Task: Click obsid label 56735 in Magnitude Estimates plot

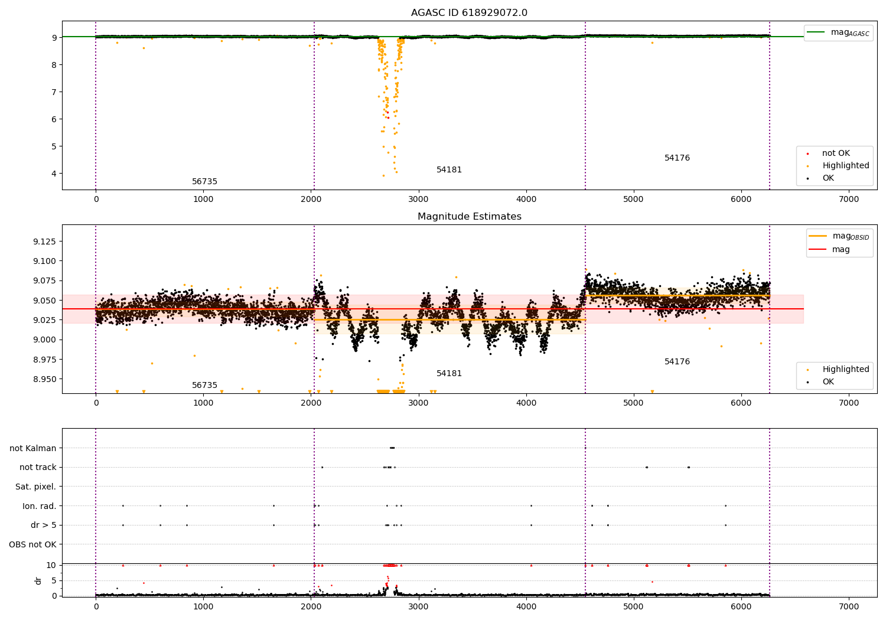Action: click(204, 386)
